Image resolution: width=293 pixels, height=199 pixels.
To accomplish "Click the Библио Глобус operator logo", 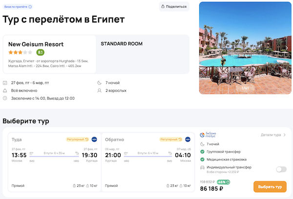I will click(208, 135).
